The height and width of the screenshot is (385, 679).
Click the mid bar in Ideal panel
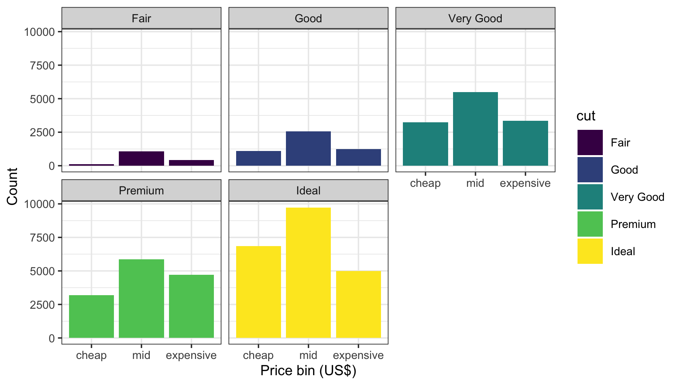pos(308,273)
